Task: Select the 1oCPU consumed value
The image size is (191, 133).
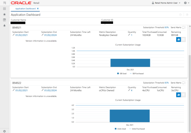Action: (x=160, y=90)
